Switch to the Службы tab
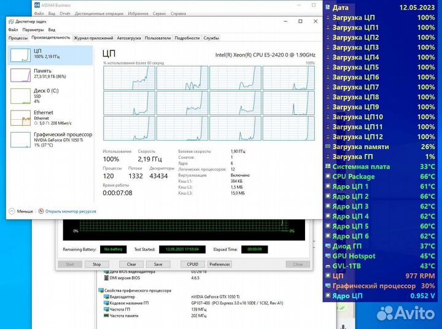442x329 pixels. (x=211, y=38)
